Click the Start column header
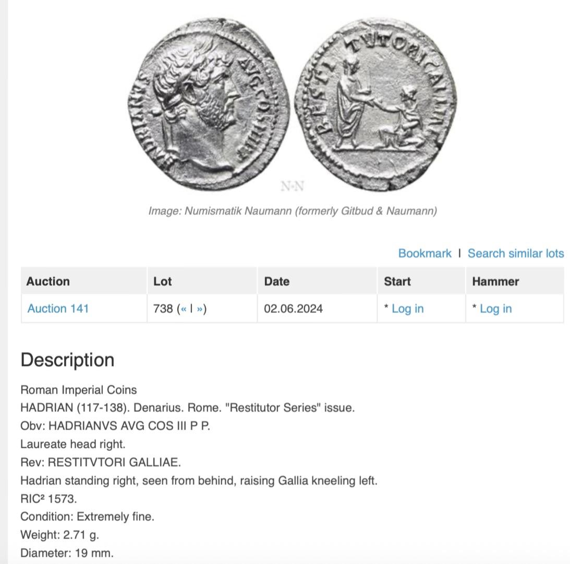Screen dimensions: 570x564 (397, 281)
